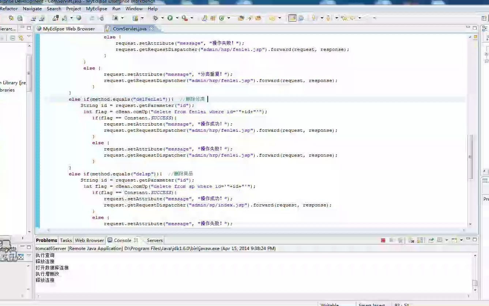Image resolution: width=489 pixels, height=306 pixels.
Task: Open External Tools dropdown arrow
Action: 192,18
